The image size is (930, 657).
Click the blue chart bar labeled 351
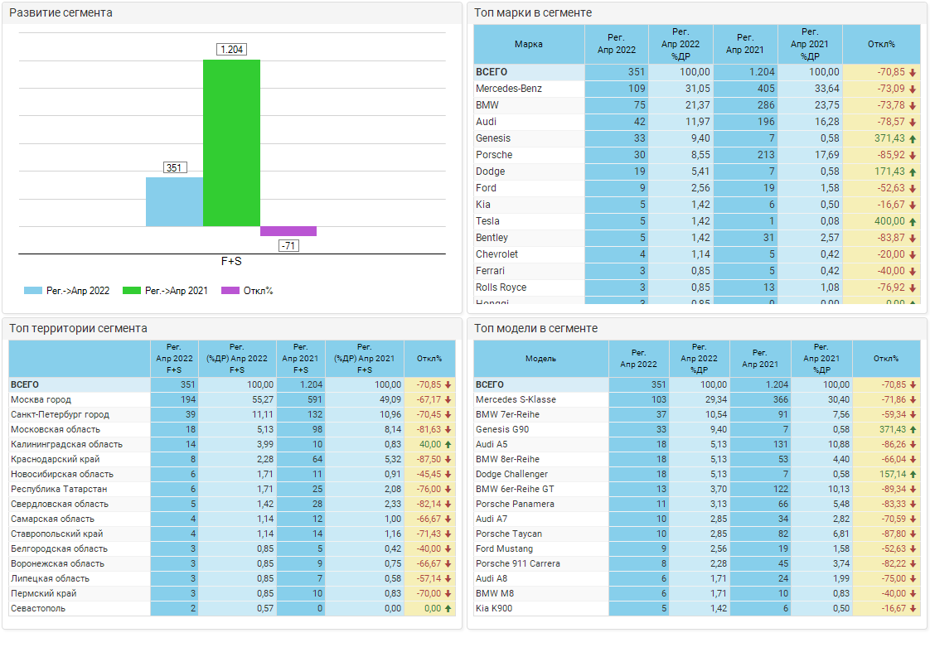coord(174,201)
